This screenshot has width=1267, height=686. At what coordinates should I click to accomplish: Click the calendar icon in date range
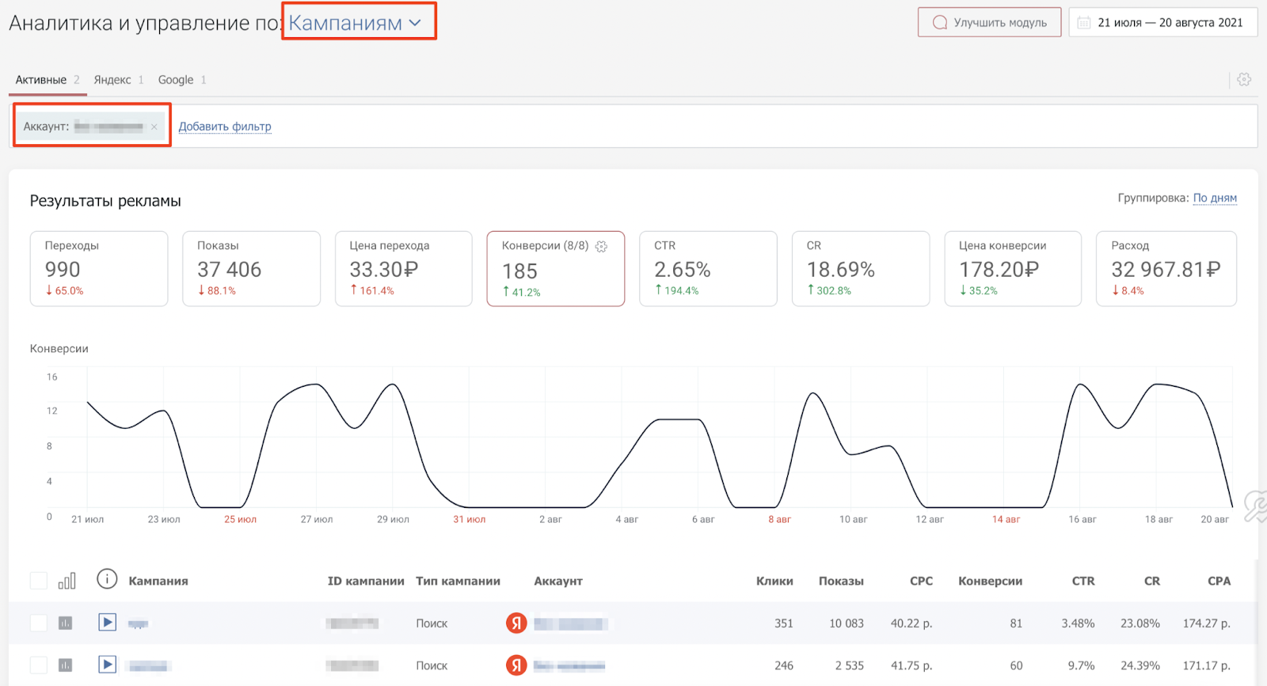click(x=1083, y=23)
